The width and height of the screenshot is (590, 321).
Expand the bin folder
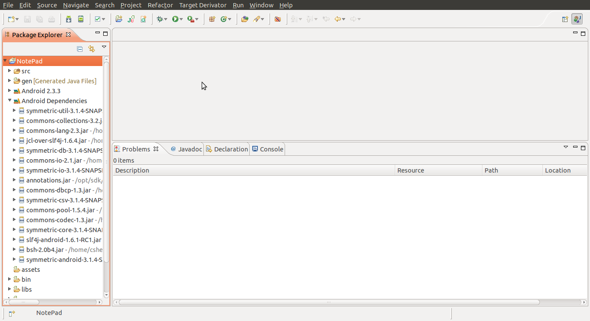[x=10, y=279]
